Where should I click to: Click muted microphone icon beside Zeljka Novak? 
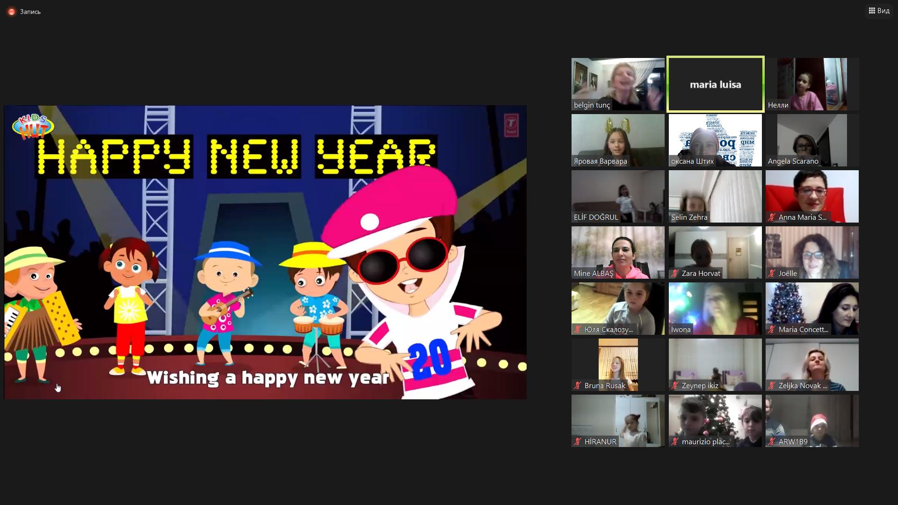(x=772, y=386)
